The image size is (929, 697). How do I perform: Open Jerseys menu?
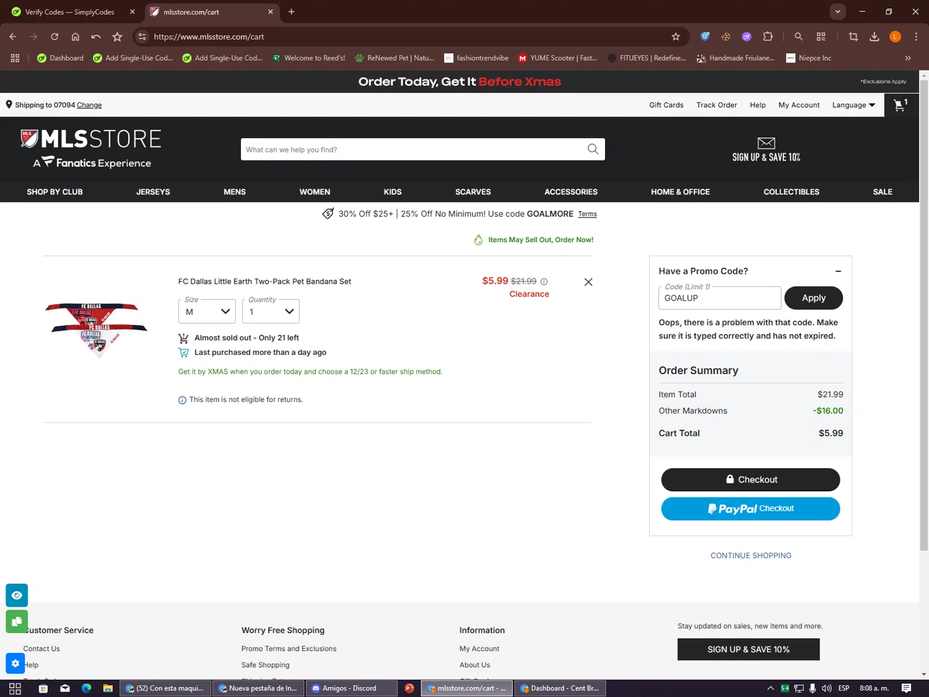tap(153, 192)
